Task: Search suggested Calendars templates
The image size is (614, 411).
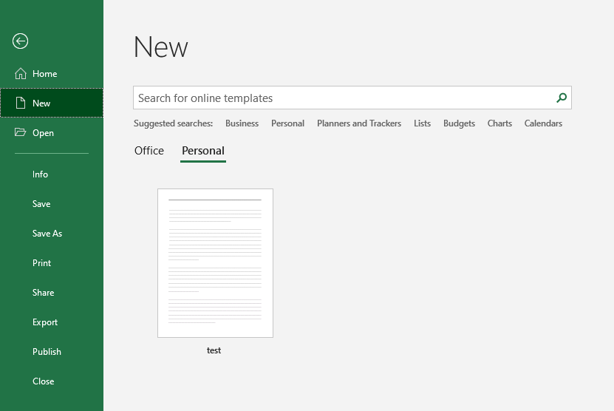Action: 543,123
